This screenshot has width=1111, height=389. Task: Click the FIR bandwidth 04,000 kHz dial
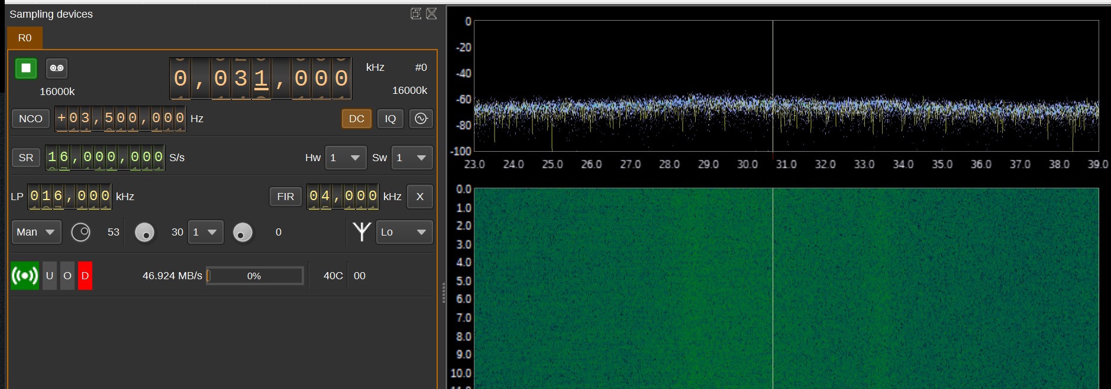coord(343,197)
